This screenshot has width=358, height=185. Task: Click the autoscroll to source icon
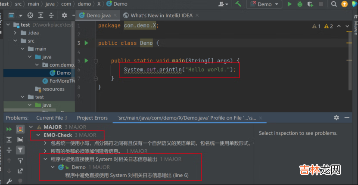[20, 160]
